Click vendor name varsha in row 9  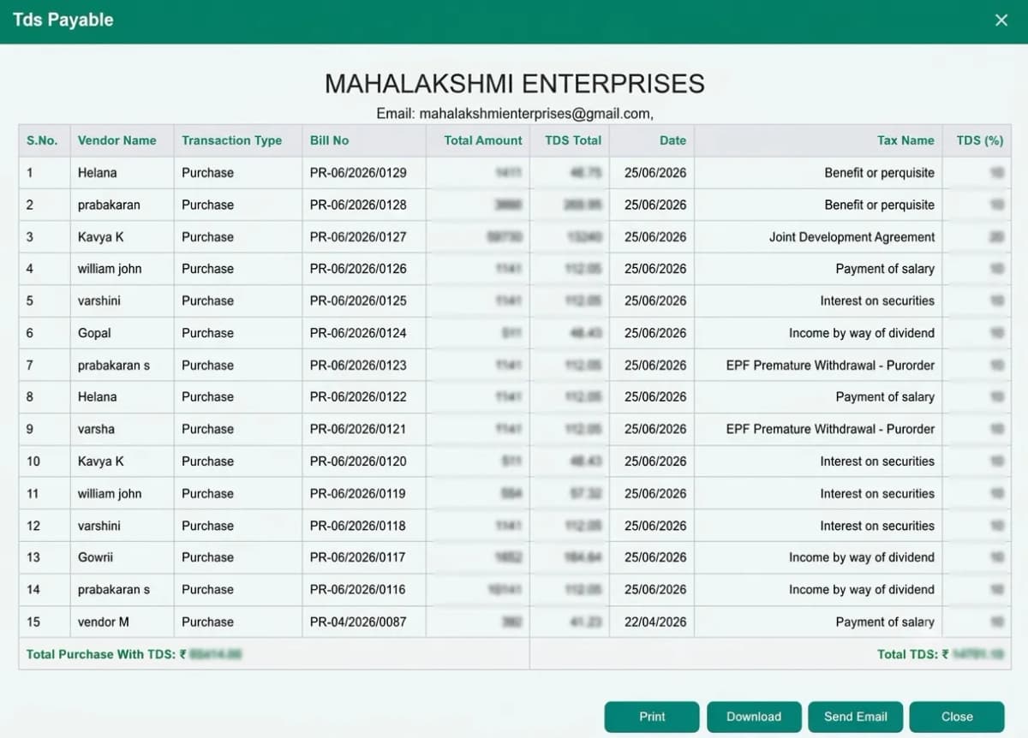96,429
